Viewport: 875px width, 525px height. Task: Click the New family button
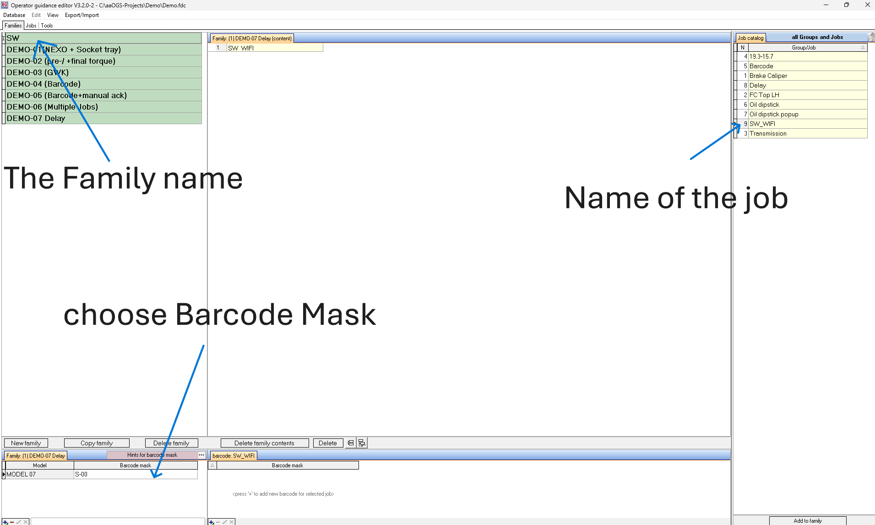point(26,443)
